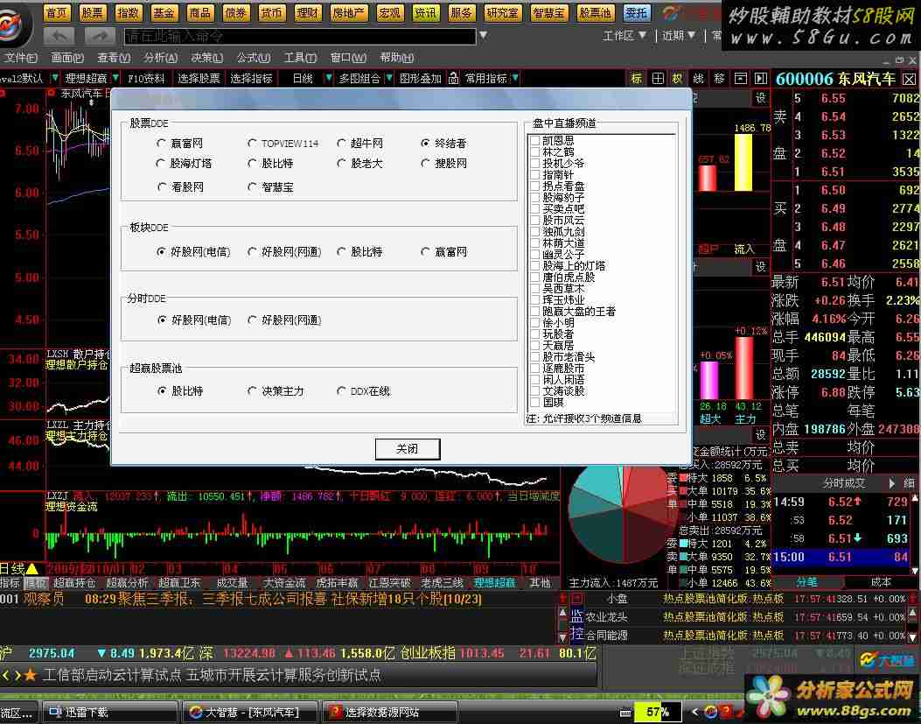
Task: Click the 移 move icon
Action: point(720,78)
